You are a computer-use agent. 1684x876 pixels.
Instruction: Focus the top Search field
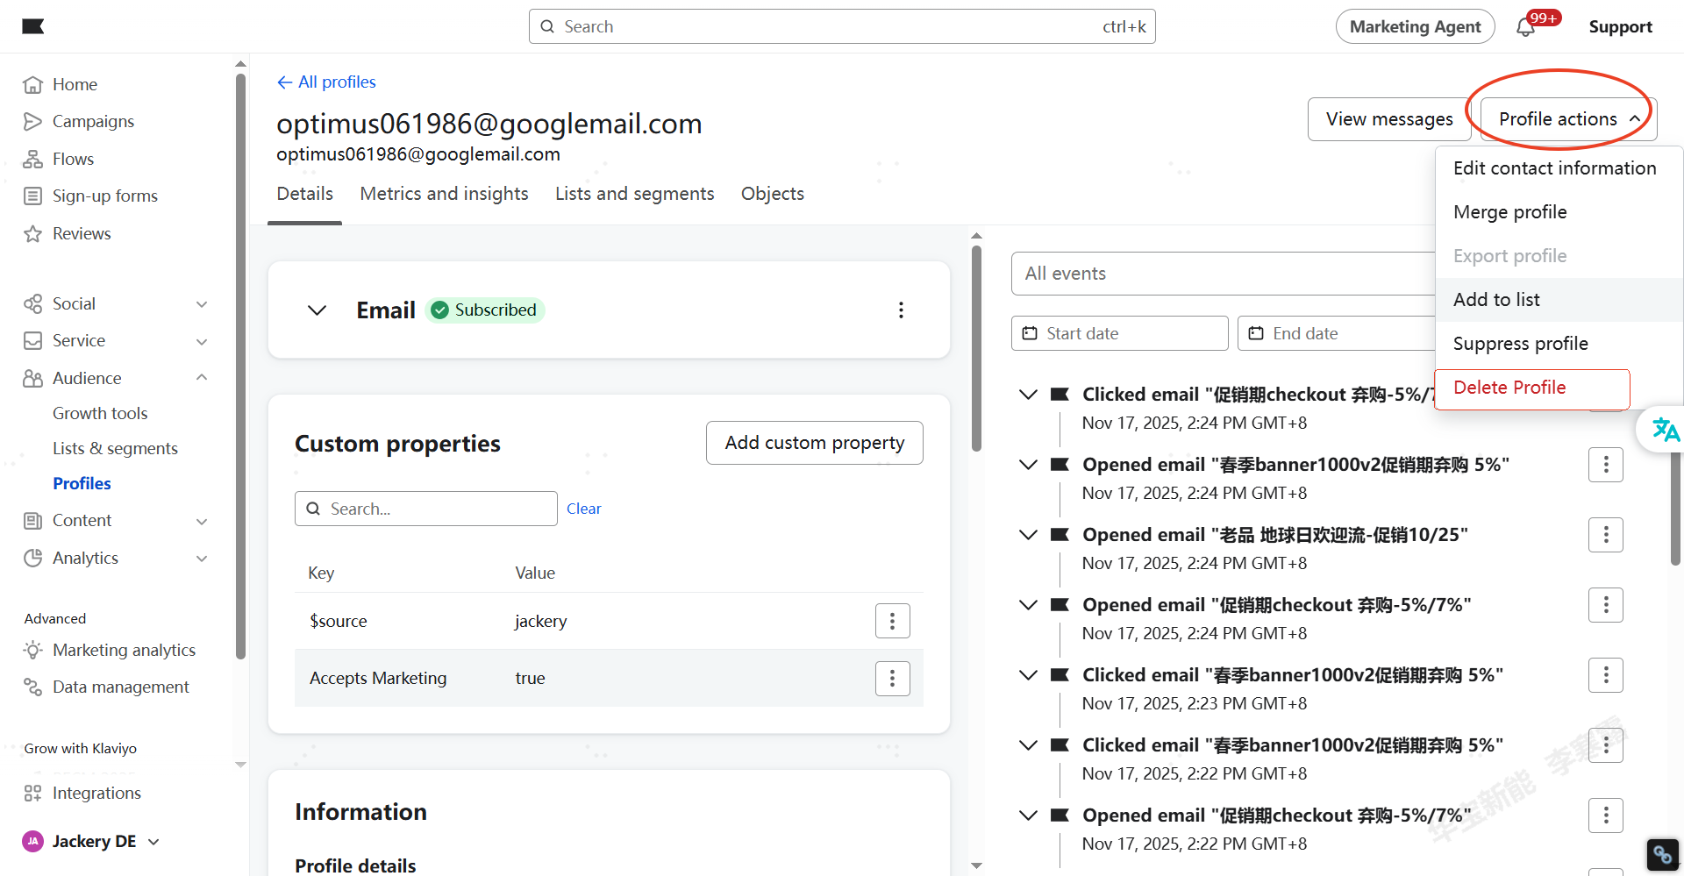click(x=842, y=26)
